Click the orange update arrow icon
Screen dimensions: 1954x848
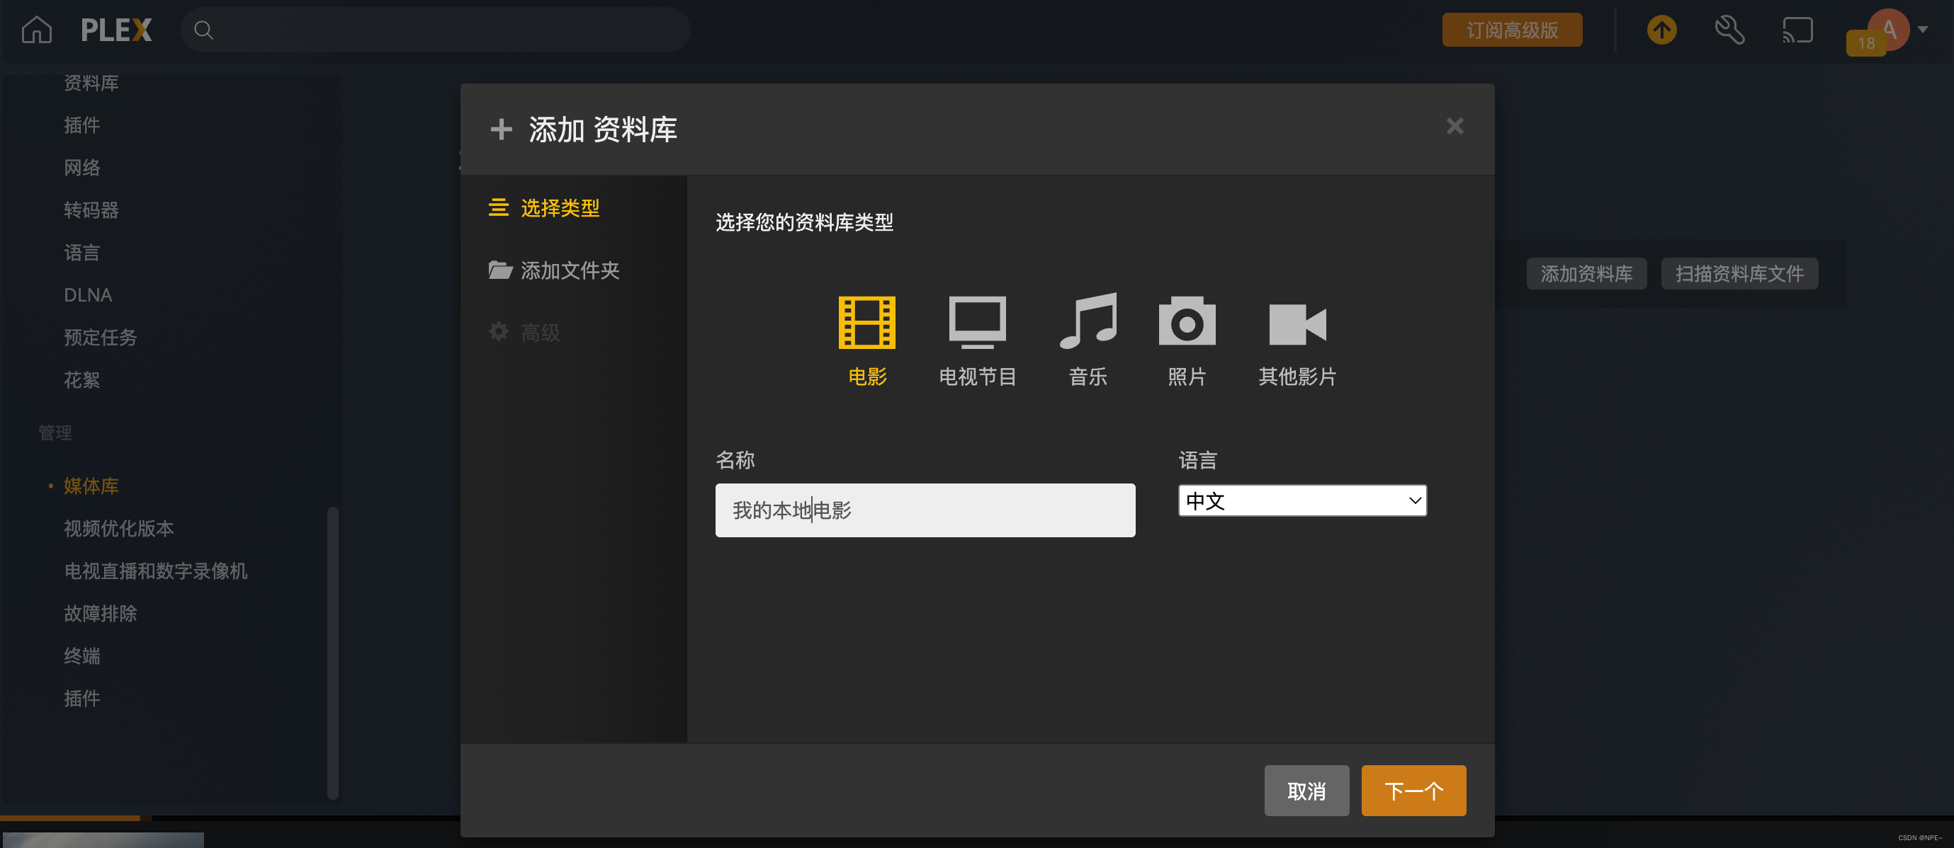coord(1661,30)
